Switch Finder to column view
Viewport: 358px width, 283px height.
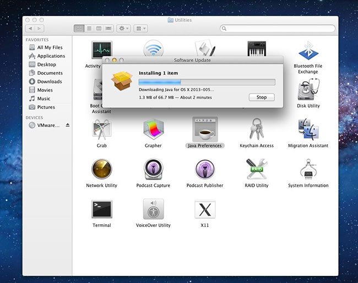point(99,29)
